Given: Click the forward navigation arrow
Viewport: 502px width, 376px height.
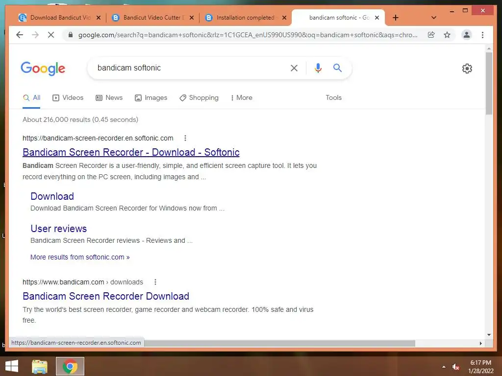Looking at the screenshot, I should [35, 35].
